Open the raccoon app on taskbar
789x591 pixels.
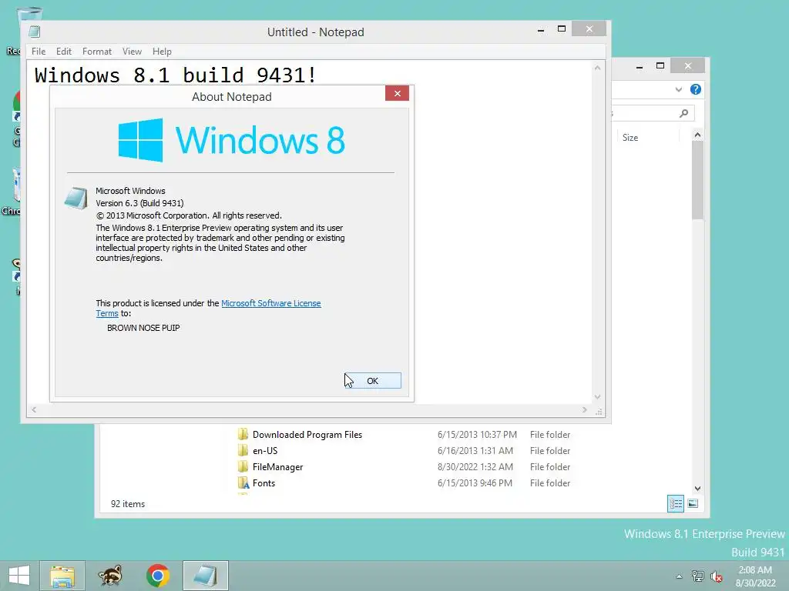tap(110, 576)
